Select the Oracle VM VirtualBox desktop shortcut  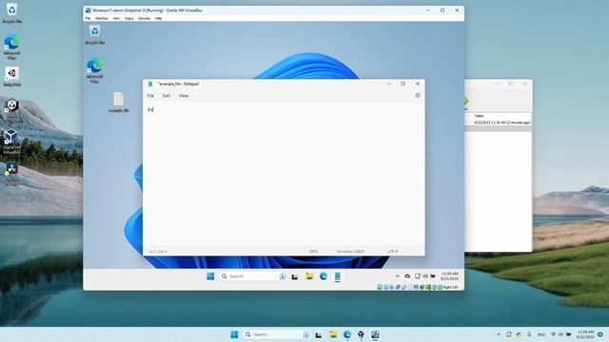point(11,142)
